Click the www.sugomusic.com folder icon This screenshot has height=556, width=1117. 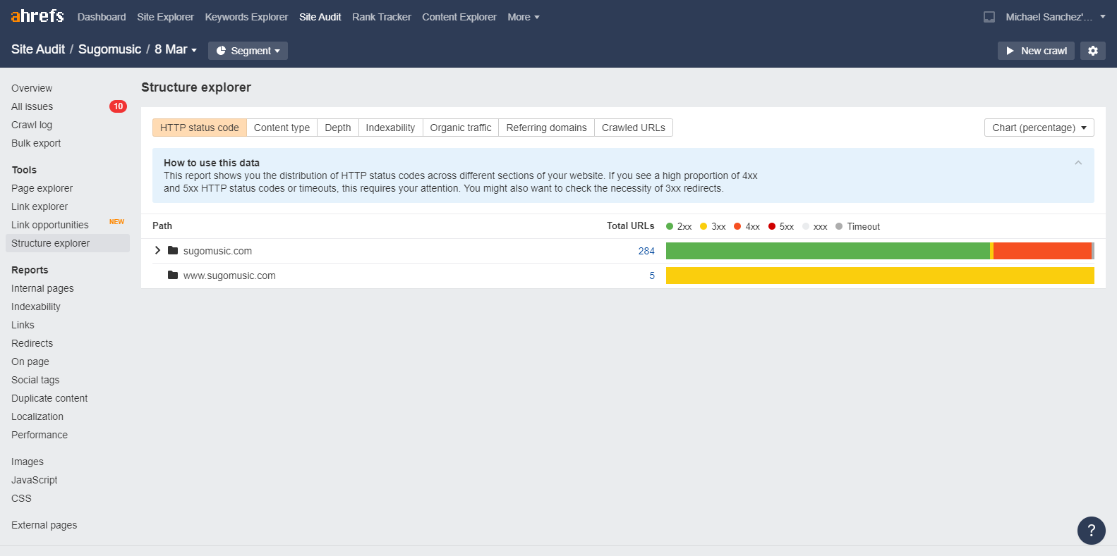pos(173,275)
